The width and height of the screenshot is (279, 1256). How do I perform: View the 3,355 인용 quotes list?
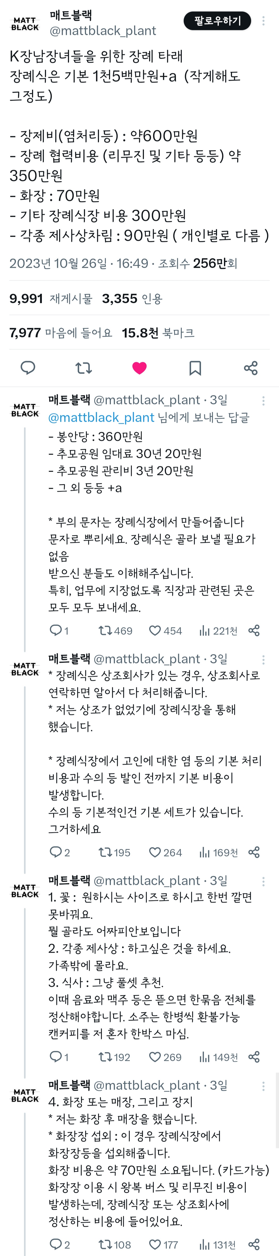point(132,298)
